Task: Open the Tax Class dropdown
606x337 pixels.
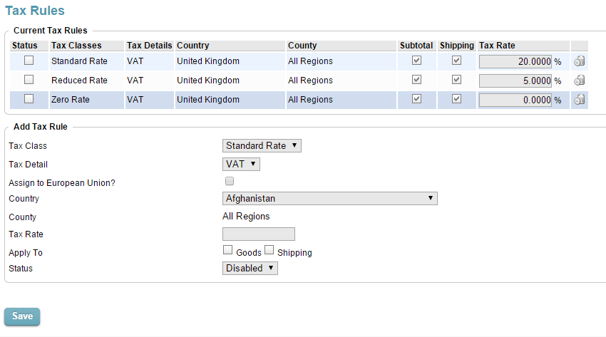Action: click(262, 146)
